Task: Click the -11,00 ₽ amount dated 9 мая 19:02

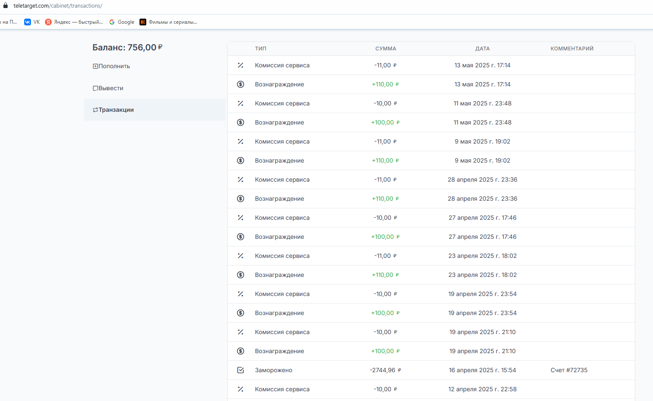Action: (385, 141)
